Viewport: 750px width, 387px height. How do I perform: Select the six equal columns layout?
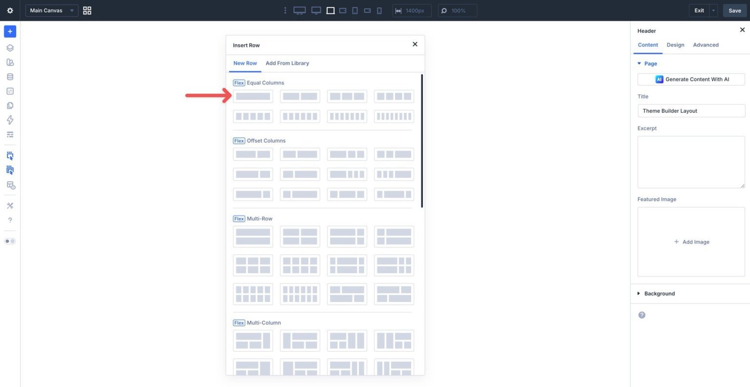300,116
